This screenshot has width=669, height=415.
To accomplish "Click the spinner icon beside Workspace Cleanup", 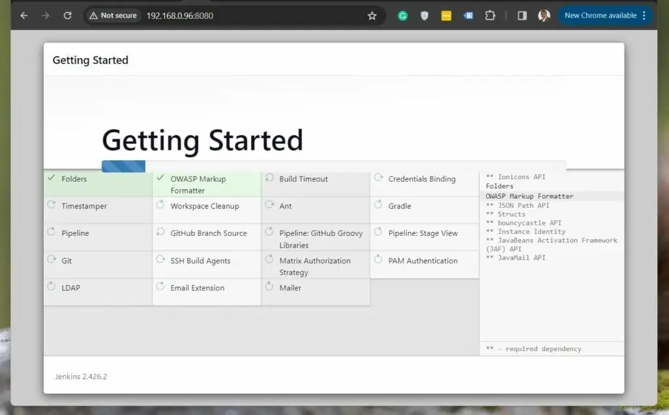I will pos(161,205).
